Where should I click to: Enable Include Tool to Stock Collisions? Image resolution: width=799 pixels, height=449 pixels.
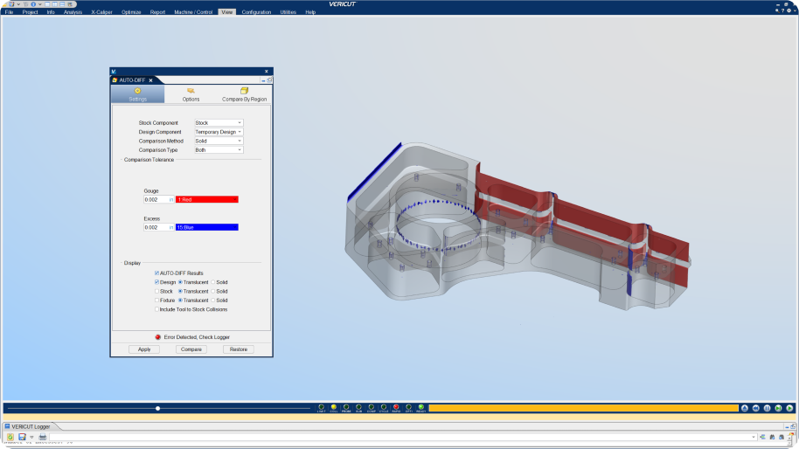coord(157,309)
